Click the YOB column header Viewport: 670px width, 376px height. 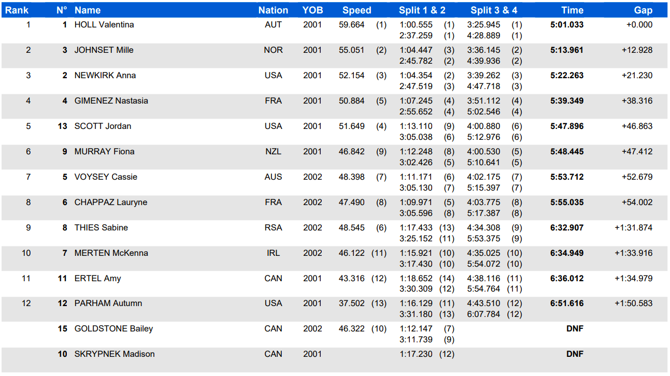pyautogui.click(x=312, y=10)
